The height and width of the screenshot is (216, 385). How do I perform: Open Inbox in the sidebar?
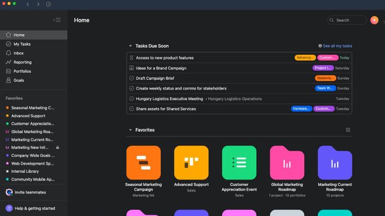coord(34,53)
